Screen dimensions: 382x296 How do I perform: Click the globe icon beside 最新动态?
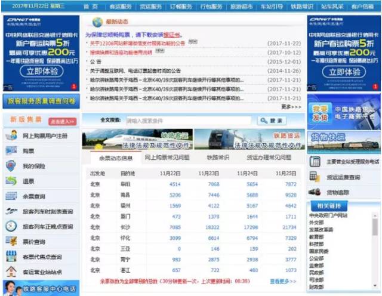coord(97,22)
